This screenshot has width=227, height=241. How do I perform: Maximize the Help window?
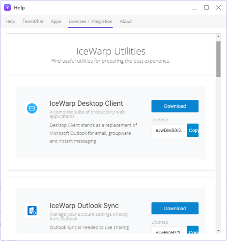[206, 8]
